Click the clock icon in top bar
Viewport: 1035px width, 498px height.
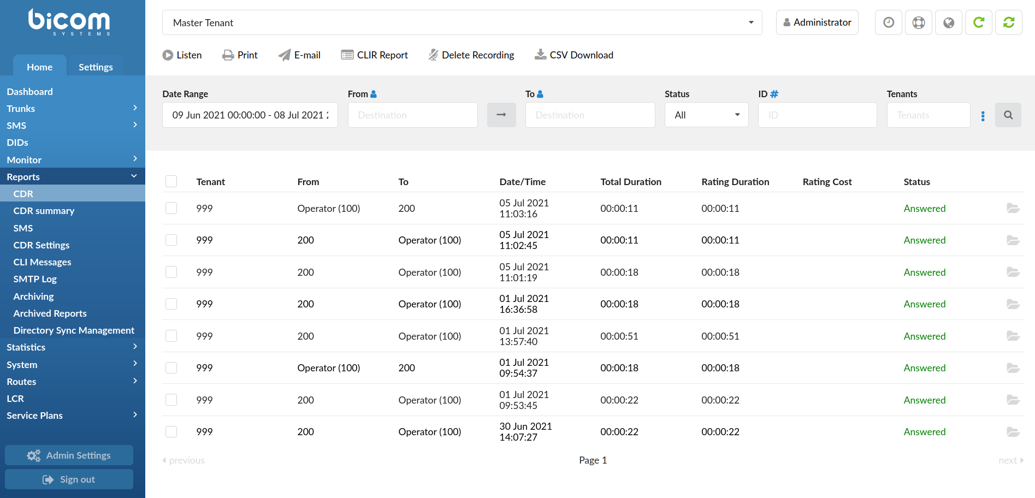pyautogui.click(x=889, y=22)
